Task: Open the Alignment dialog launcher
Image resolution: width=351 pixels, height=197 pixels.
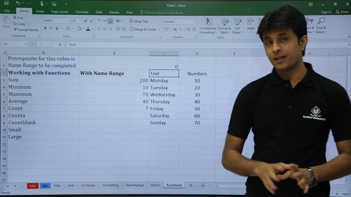Action: coord(160,37)
